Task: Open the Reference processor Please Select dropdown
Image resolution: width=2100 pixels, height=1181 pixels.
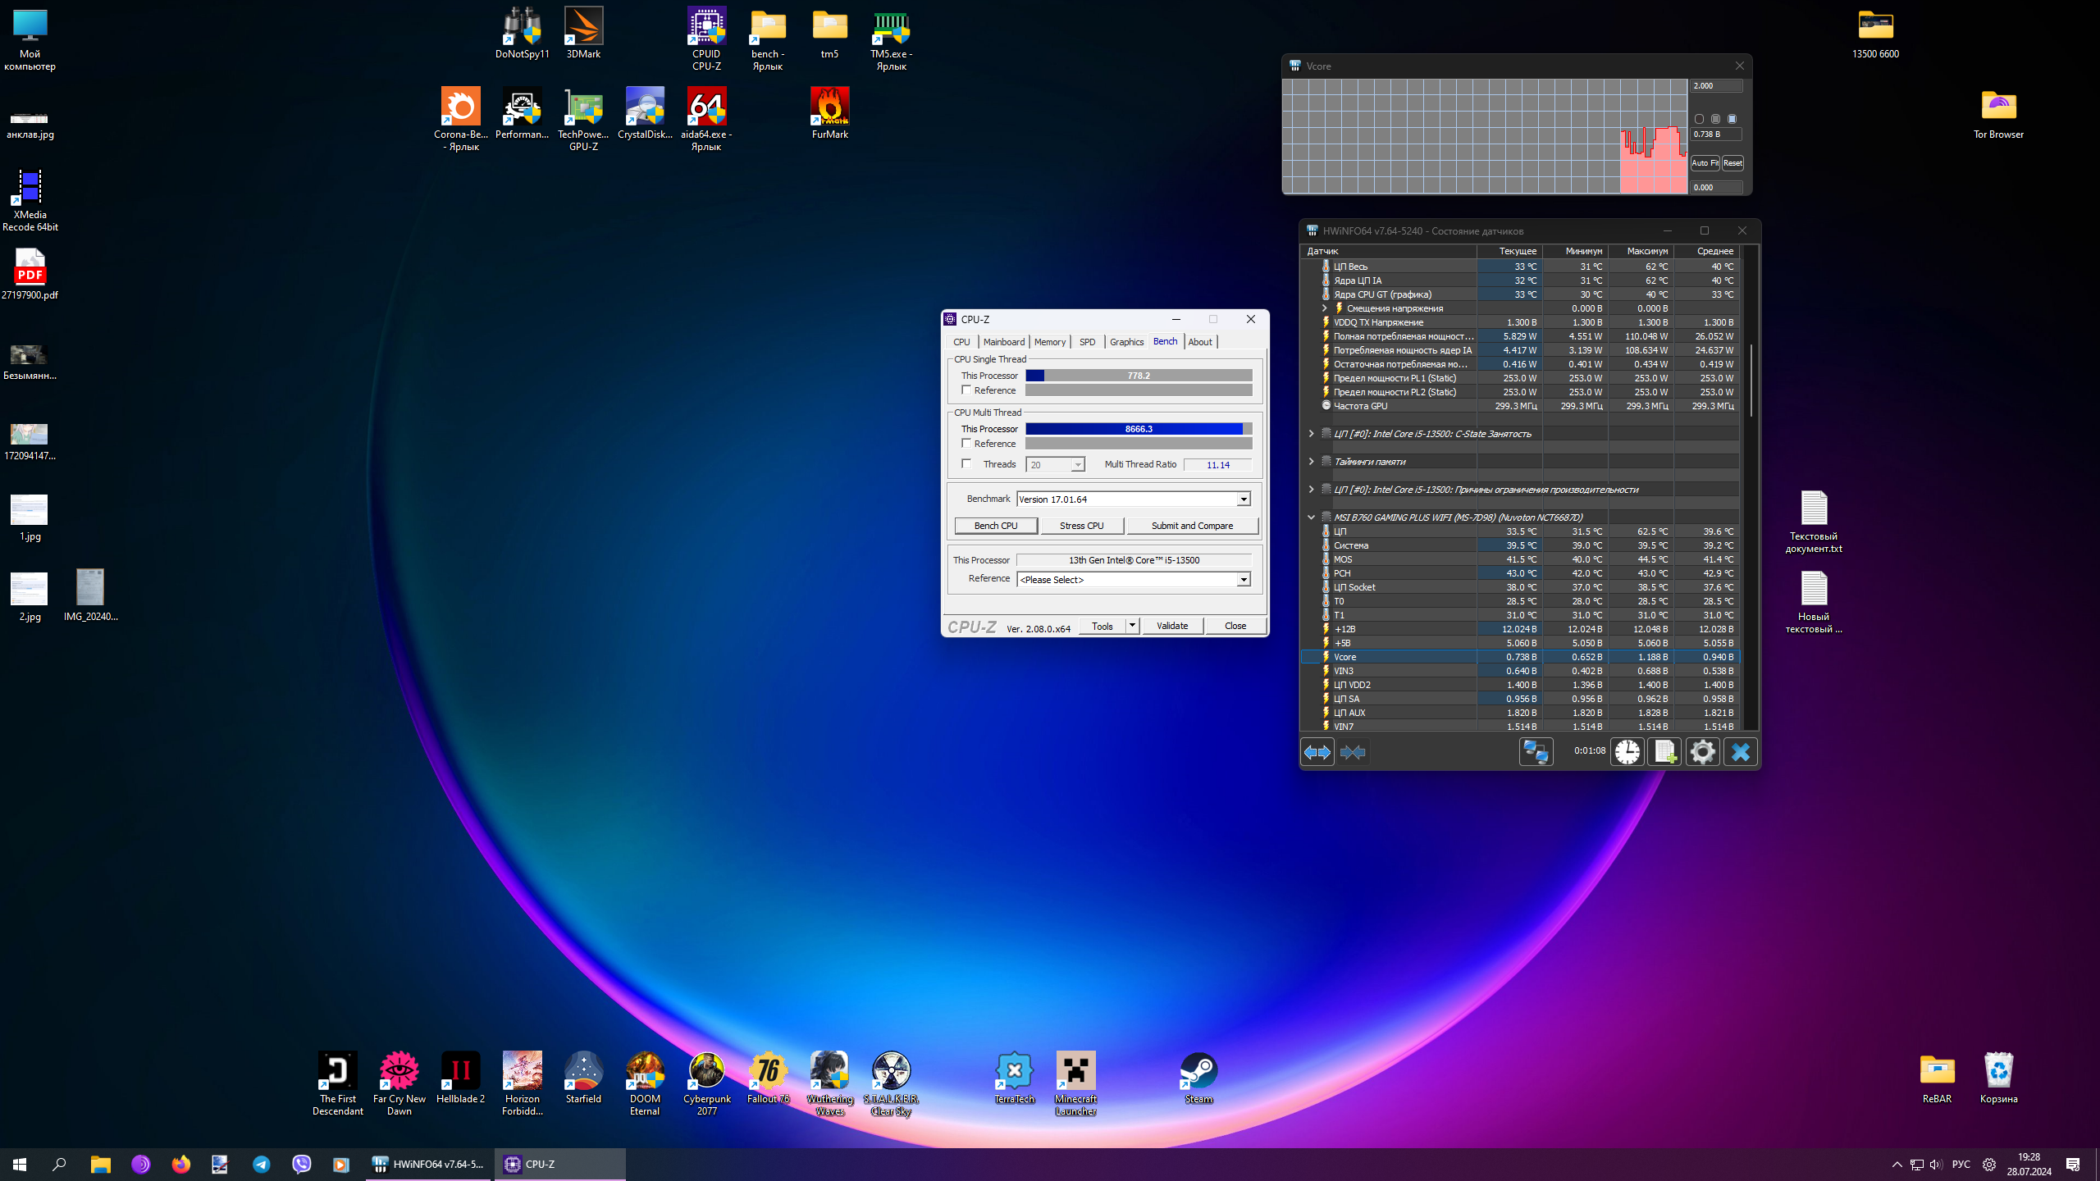Action: point(1244,580)
